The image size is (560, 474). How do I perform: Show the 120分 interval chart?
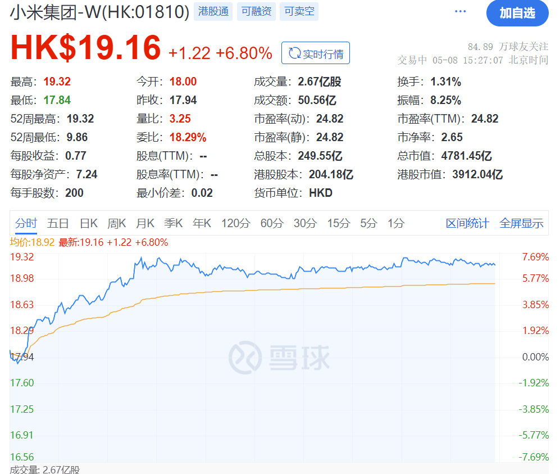coord(235,223)
